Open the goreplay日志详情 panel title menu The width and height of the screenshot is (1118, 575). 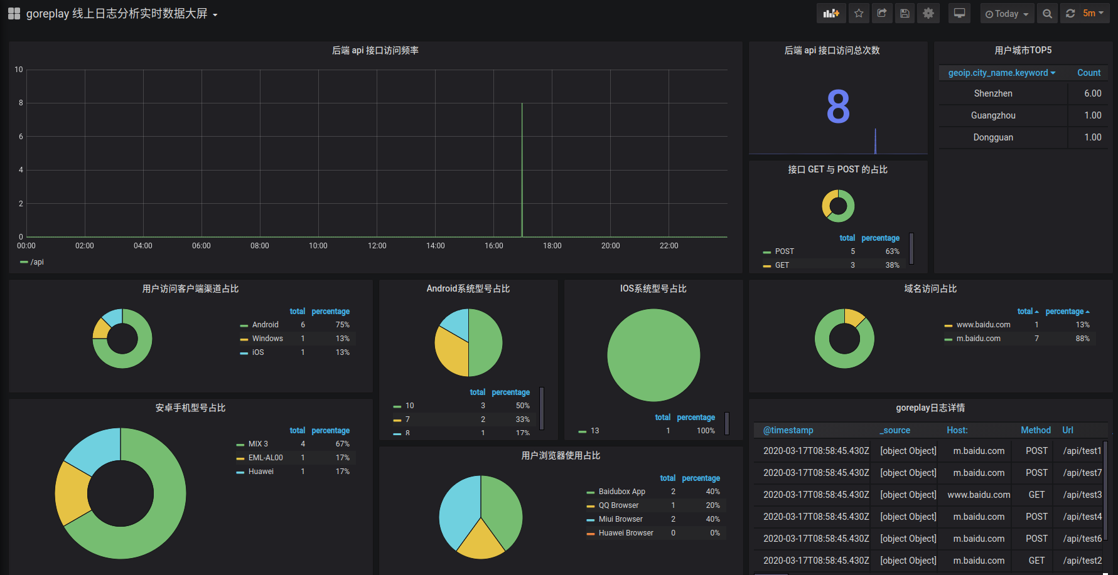(x=930, y=408)
